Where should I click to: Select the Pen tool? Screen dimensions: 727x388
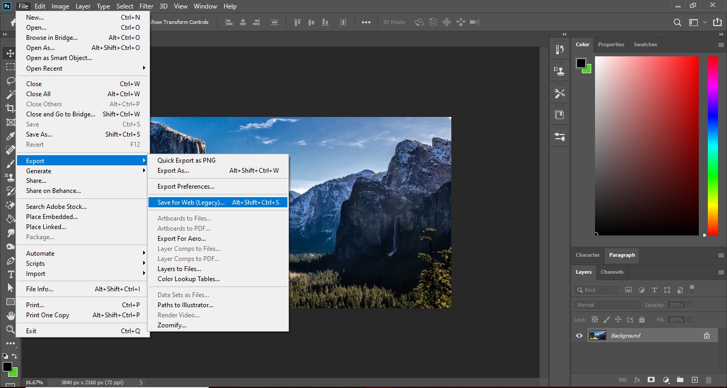[x=10, y=260]
